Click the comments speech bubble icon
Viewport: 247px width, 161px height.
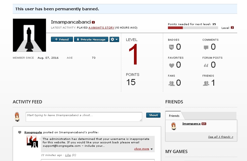pos(206,48)
